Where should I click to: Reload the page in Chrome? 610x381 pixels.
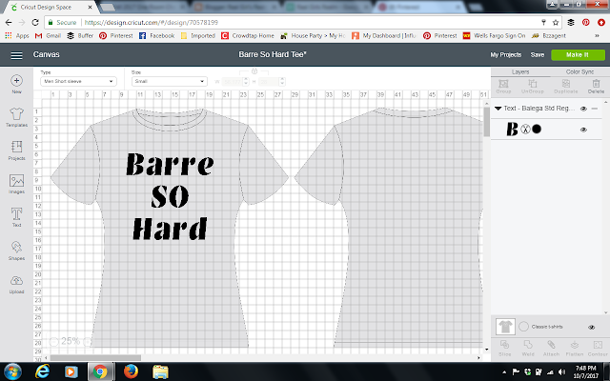pyautogui.click(x=35, y=23)
